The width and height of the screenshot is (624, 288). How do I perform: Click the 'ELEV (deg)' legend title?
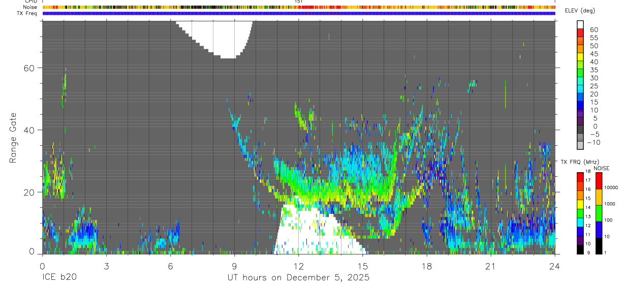pyautogui.click(x=580, y=11)
